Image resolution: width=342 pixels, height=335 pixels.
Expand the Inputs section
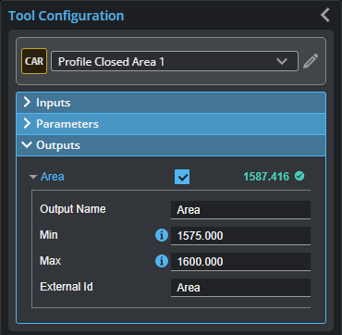point(171,103)
